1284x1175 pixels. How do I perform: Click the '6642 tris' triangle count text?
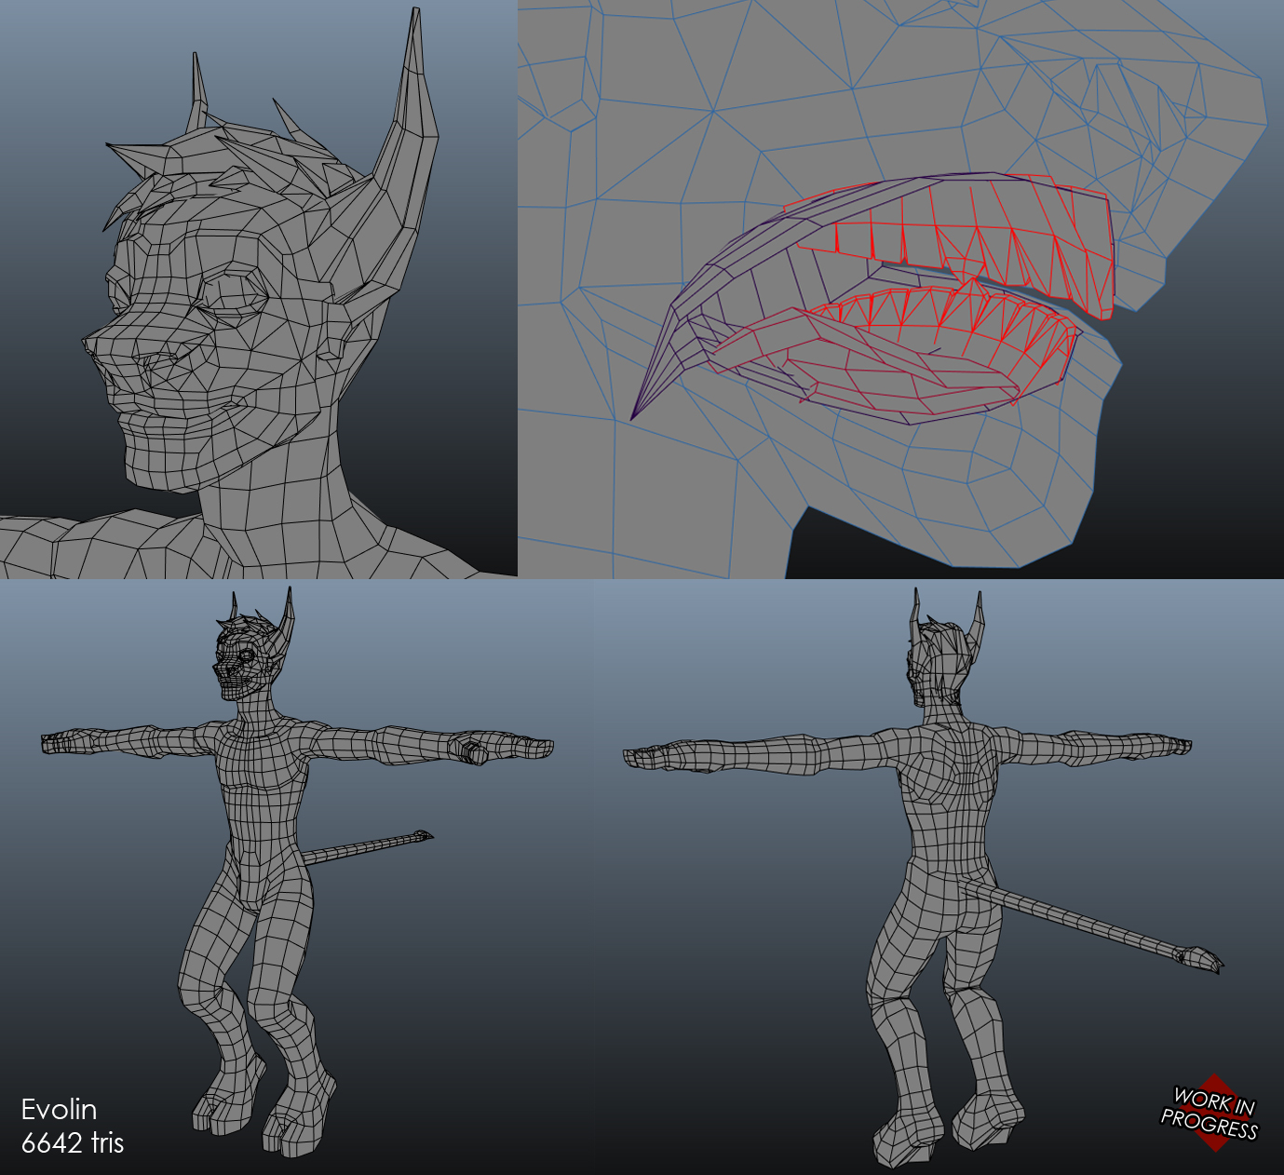tap(73, 1143)
